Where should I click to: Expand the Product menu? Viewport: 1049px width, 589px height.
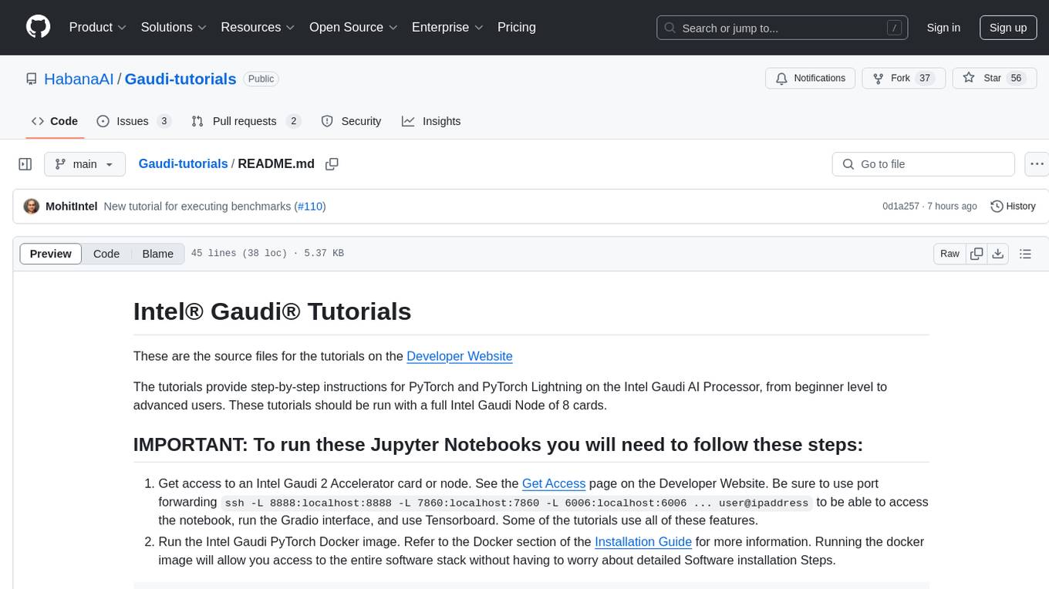click(97, 27)
